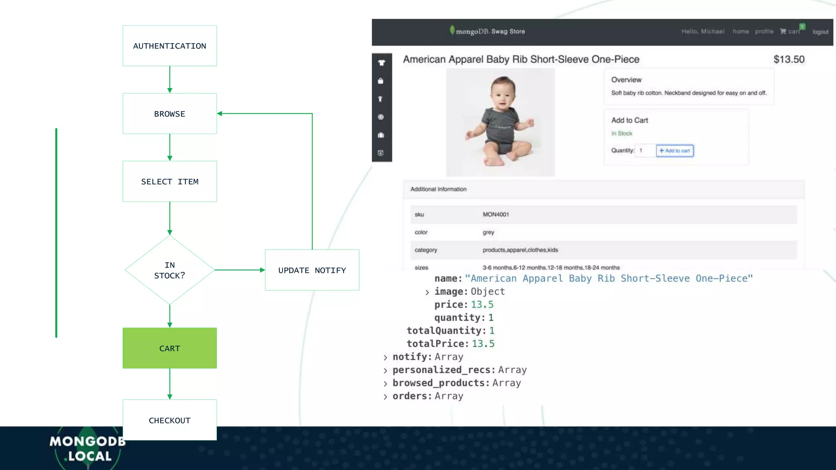836x470 pixels.
Task: Expand the image Object field
Action: point(427,292)
